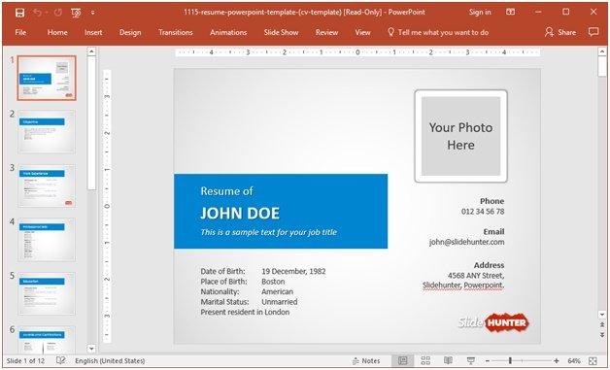The height and width of the screenshot is (370, 610).
Task: Open the View tab
Action: pos(362,32)
